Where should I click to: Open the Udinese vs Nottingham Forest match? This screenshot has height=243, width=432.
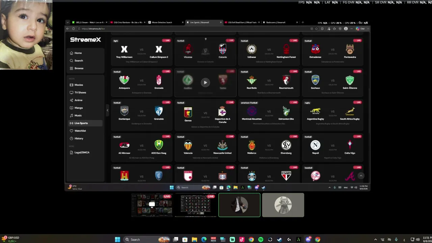(269, 51)
